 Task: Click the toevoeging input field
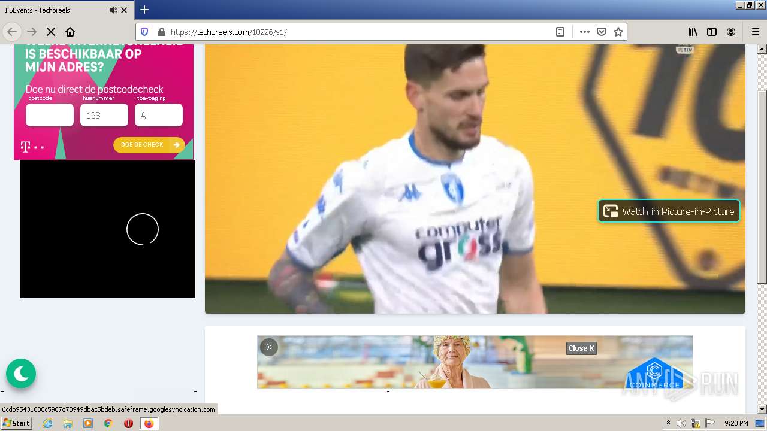tap(159, 115)
